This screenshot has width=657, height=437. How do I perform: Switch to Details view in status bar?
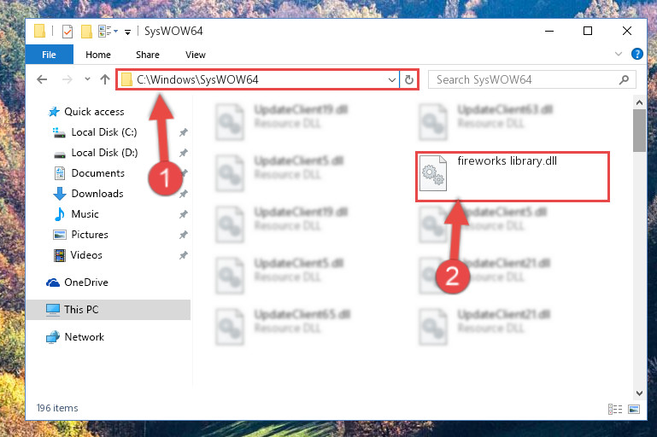[x=615, y=409]
